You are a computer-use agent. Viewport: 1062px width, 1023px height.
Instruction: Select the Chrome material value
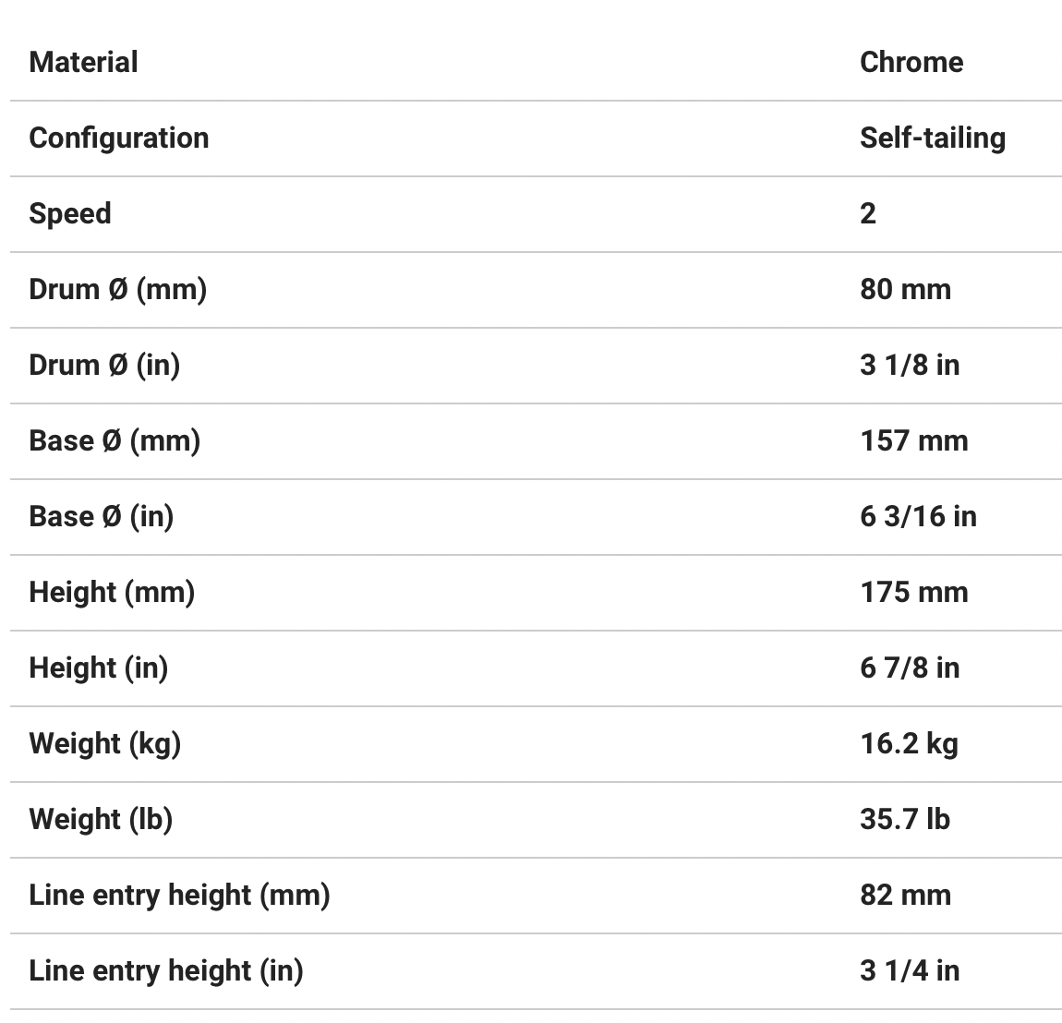pos(911,62)
